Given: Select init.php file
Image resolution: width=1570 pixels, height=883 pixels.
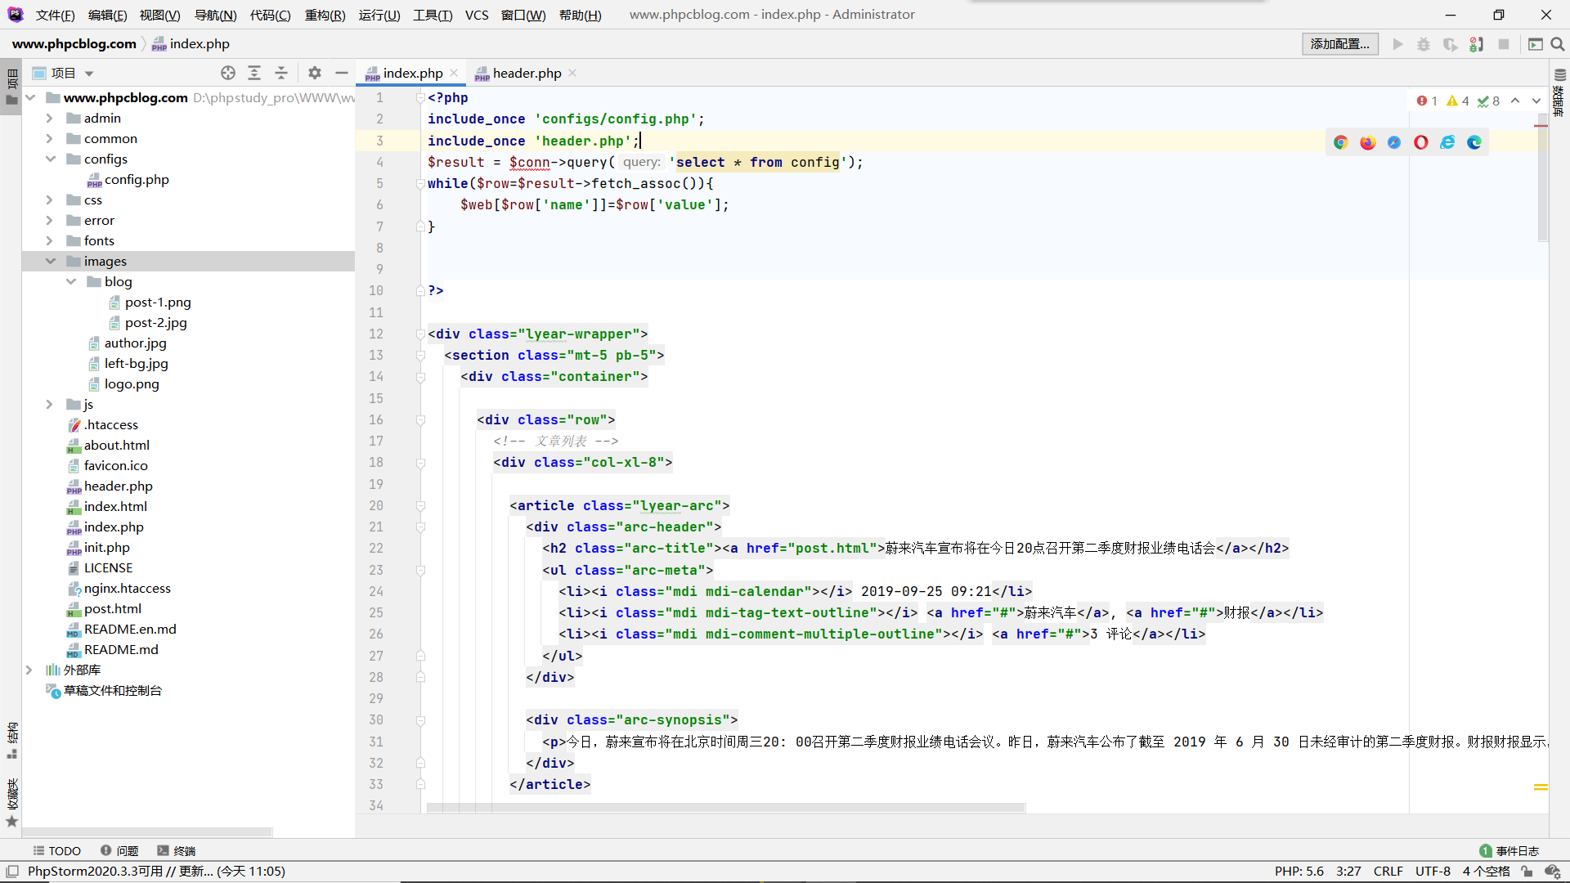Looking at the screenshot, I should [106, 547].
